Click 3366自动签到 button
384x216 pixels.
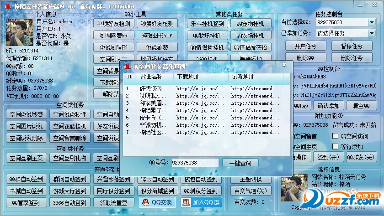(x=70, y=202)
